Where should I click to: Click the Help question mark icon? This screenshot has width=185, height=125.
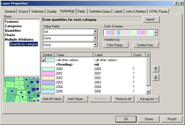point(176,3)
